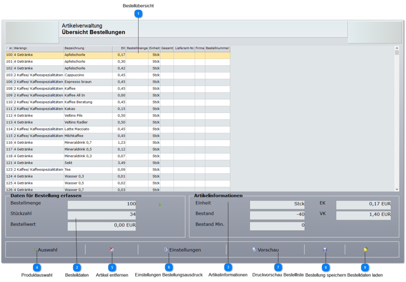Select the Espresso braun row
Viewport: 406px width, 282px height.
[x=117, y=82]
